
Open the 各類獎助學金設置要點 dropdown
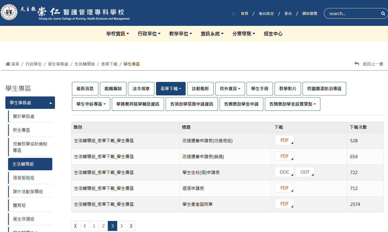(292, 104)
